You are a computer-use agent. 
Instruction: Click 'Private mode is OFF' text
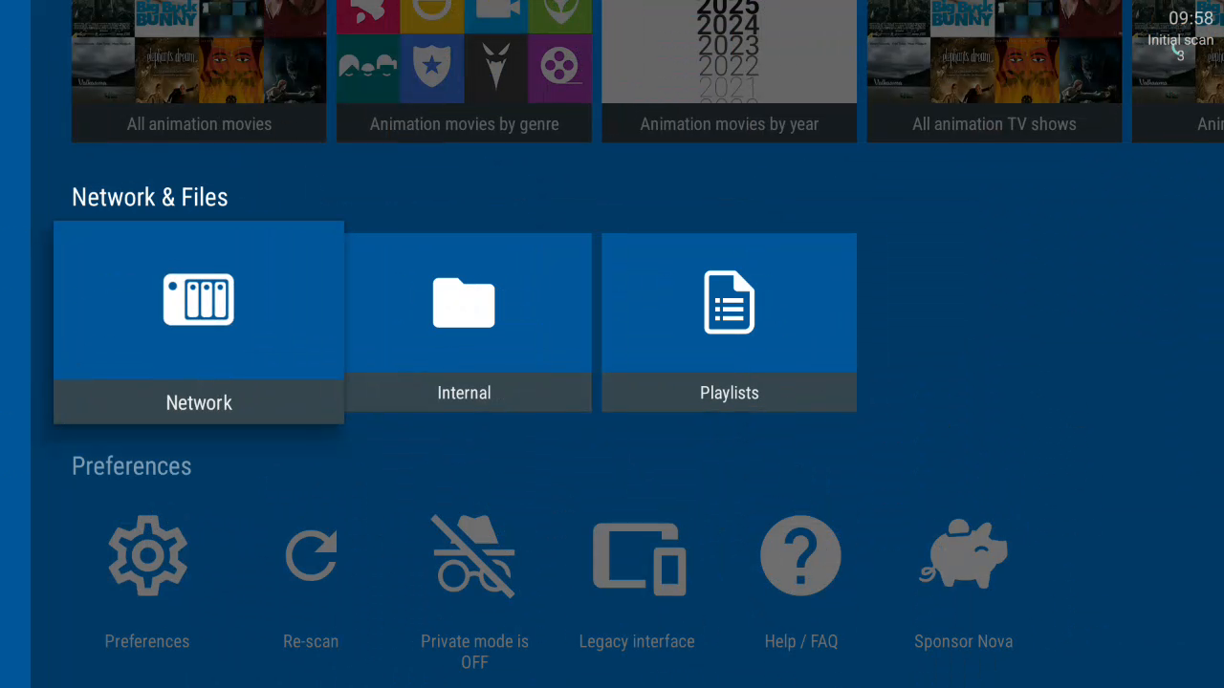474,652
